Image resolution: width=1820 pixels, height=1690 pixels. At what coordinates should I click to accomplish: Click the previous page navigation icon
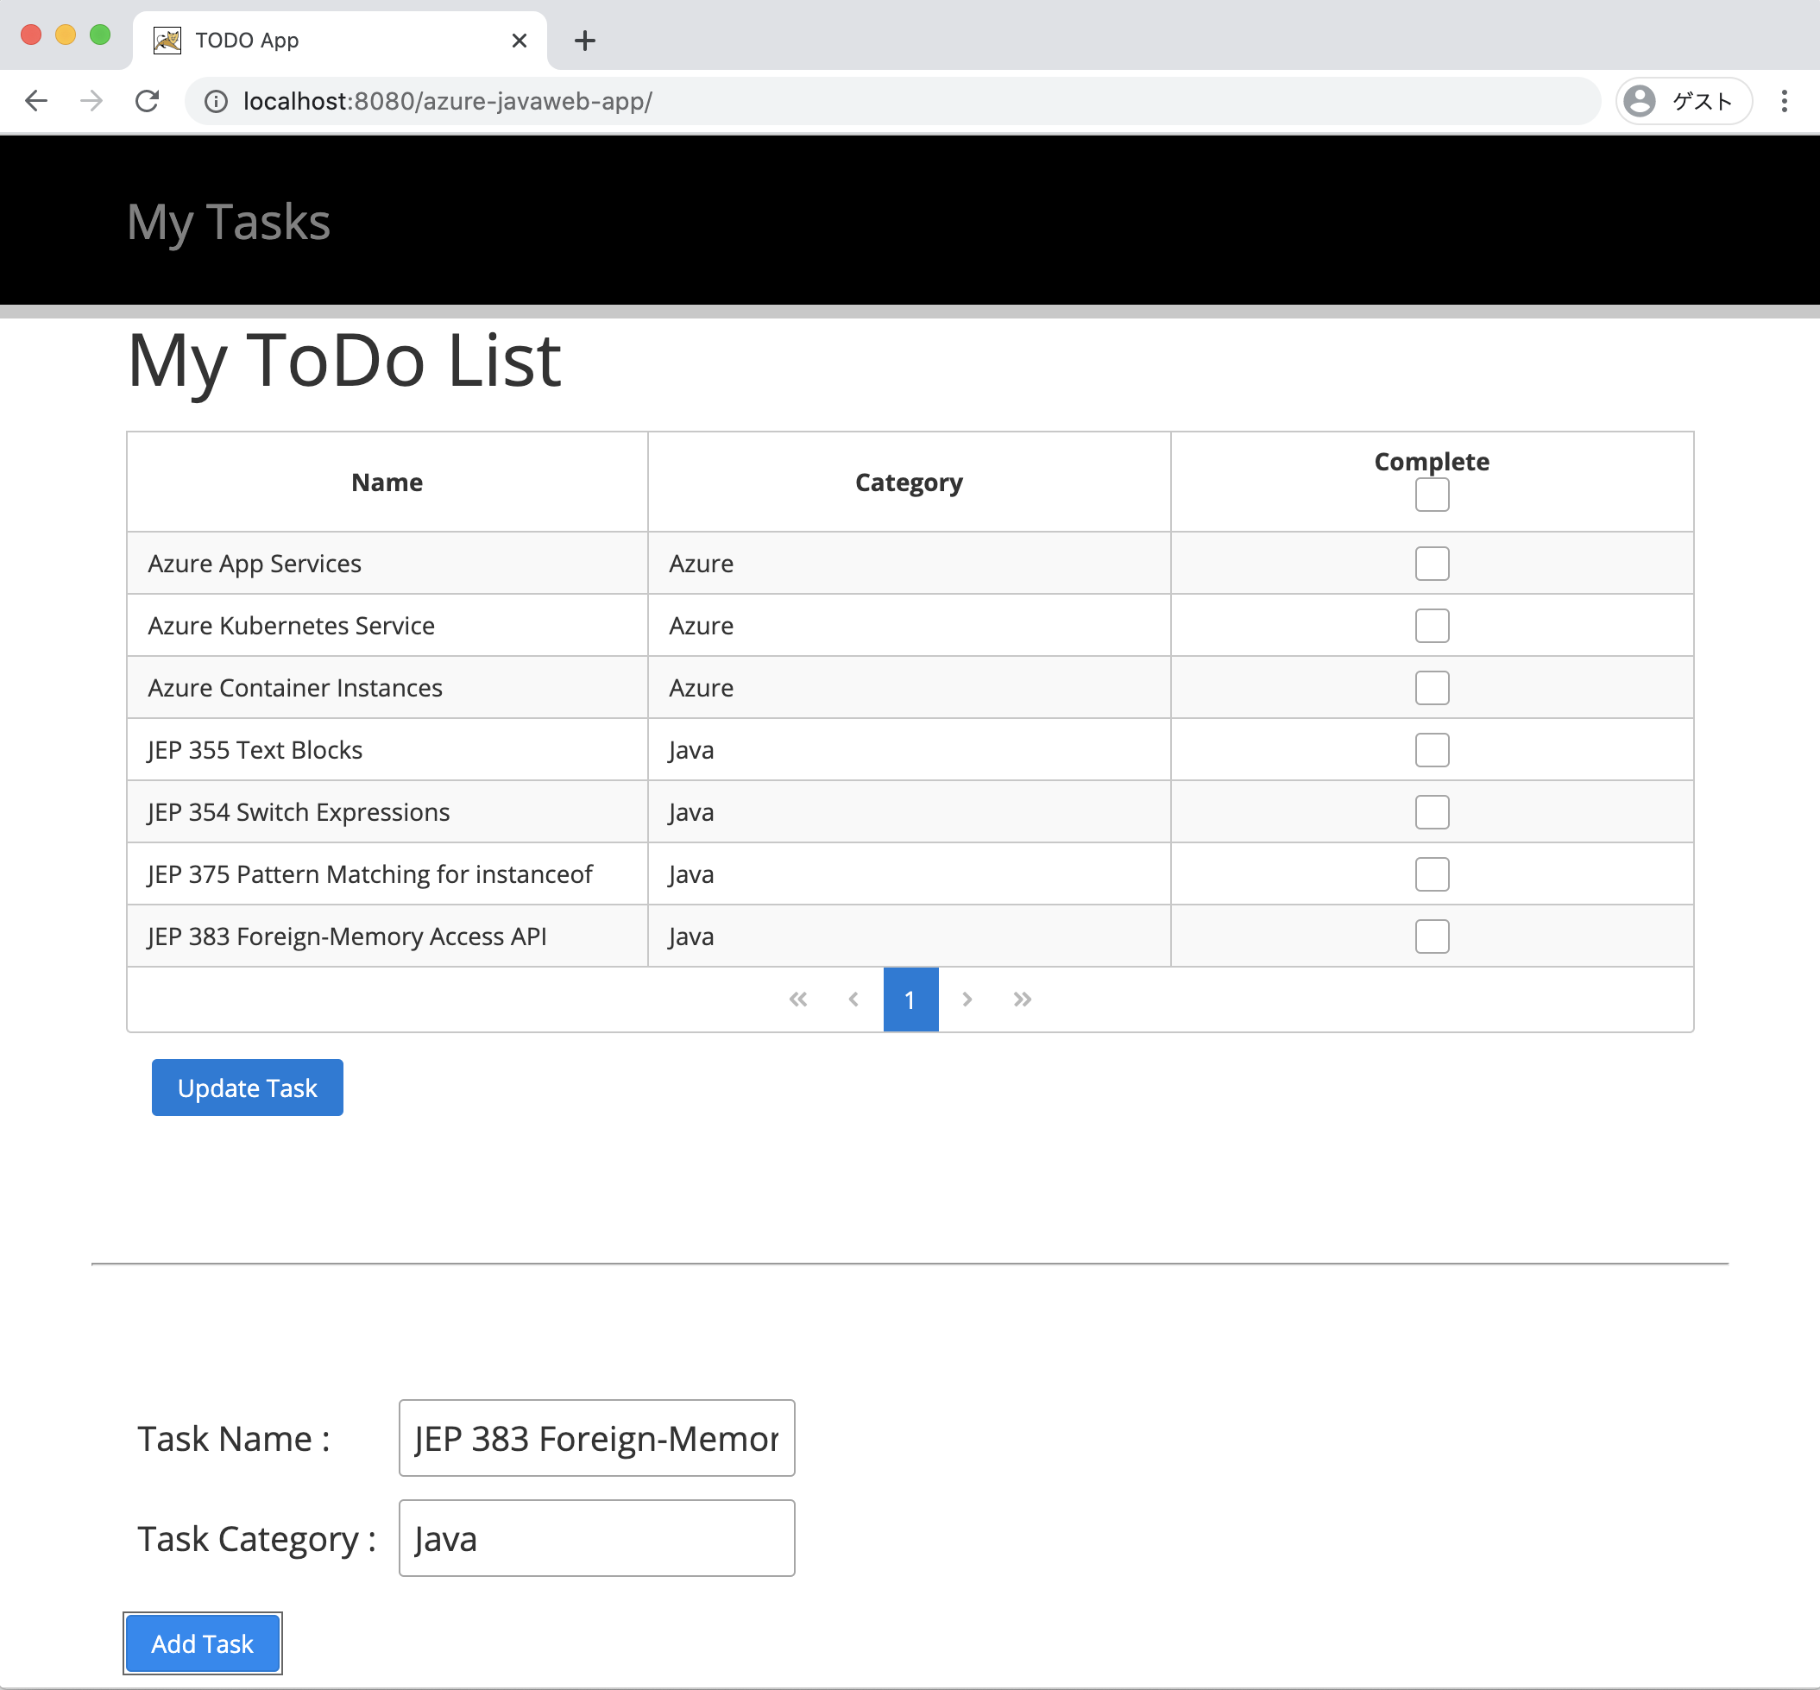click(x=854, y=999)
